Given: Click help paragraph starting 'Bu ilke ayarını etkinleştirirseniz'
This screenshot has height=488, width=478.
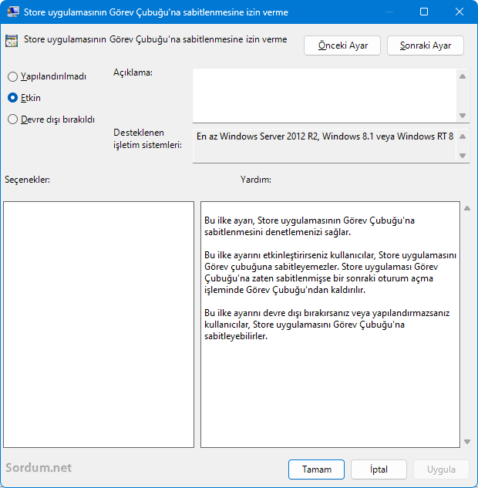Looking at the screenshot, I should pos(330,272).
